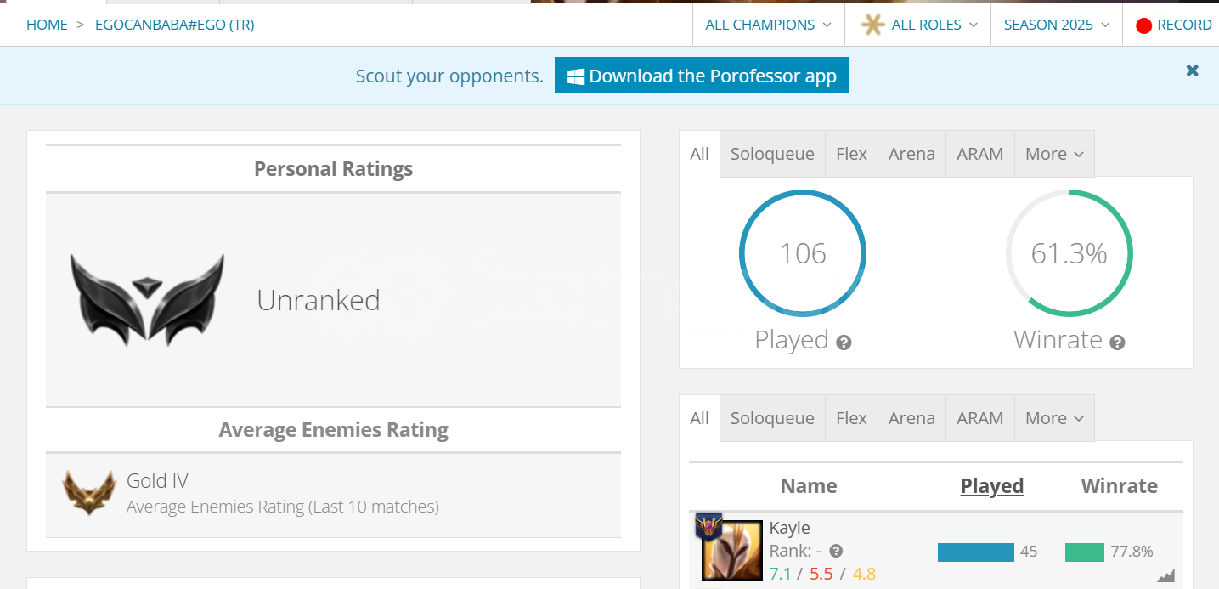Sort champions by Winrate column
This screenshot has height=589, width=1219.
(1120, 486)
